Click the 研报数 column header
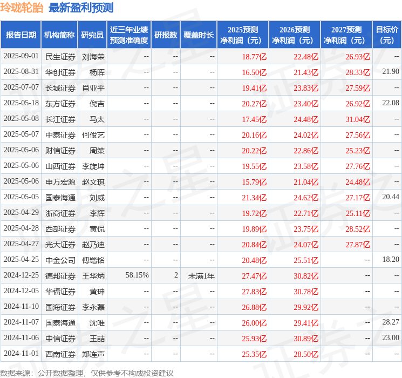Image resolution: width=402 pixels, height=378 pixels. (x=166, y=35)
